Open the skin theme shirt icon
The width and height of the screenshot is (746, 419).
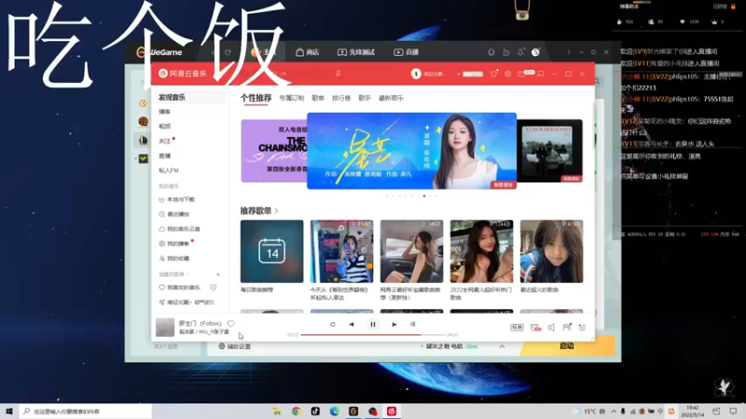(x=494, y=74)
